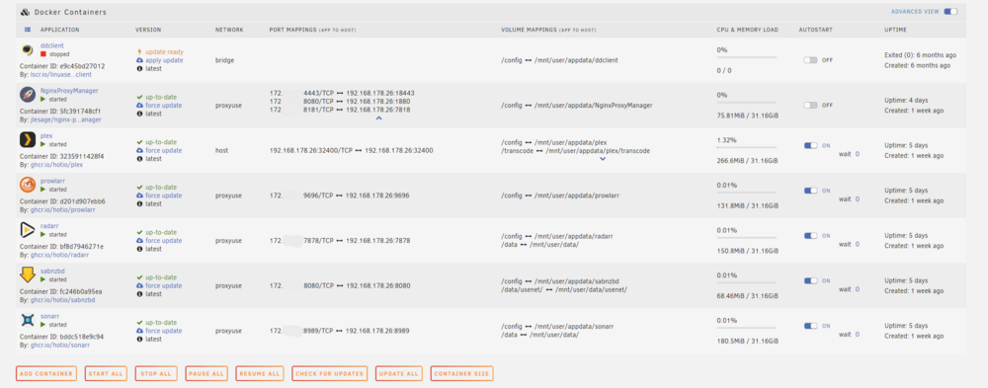988x388 pixels.
Task: Click the ddclient CPU load bar
Action: (x=746, y=57)
